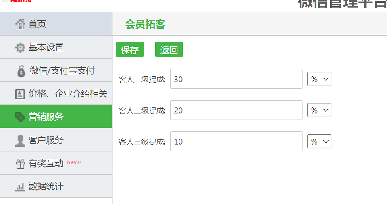Click the green 保存 button
The image size is (387, 204).
pyautogui.click(x=129, y=49)
